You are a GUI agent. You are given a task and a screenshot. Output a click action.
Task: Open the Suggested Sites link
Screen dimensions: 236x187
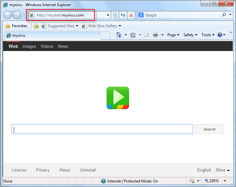(x=60, y=26)
